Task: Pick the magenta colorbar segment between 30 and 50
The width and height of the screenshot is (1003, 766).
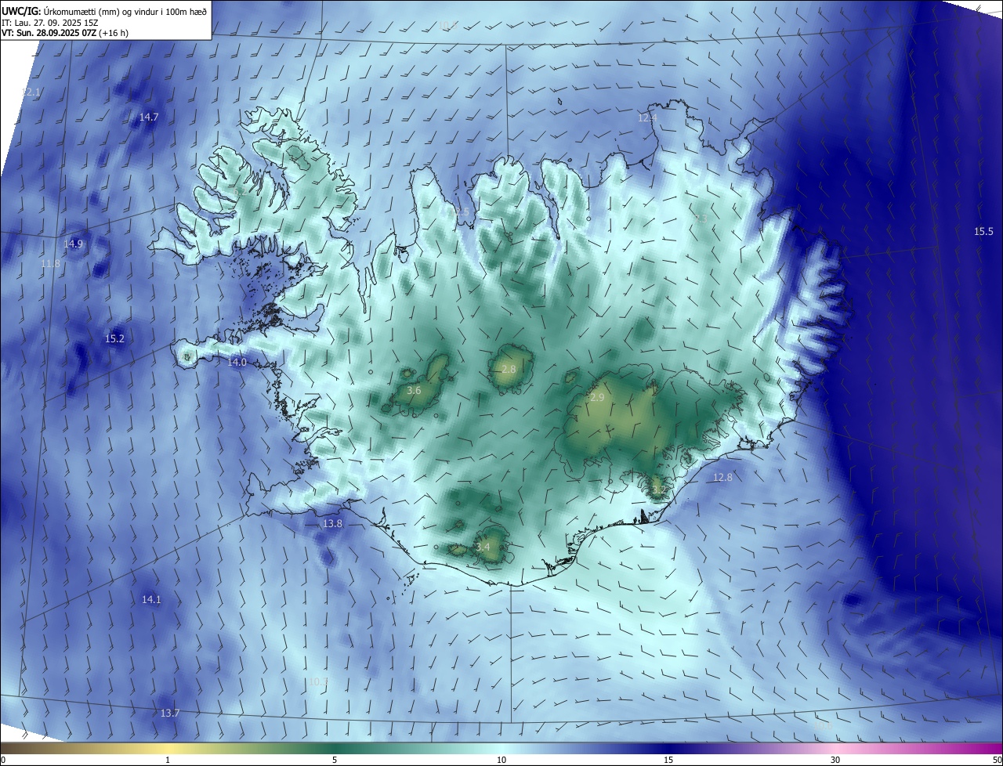Action: pos(919,748)
